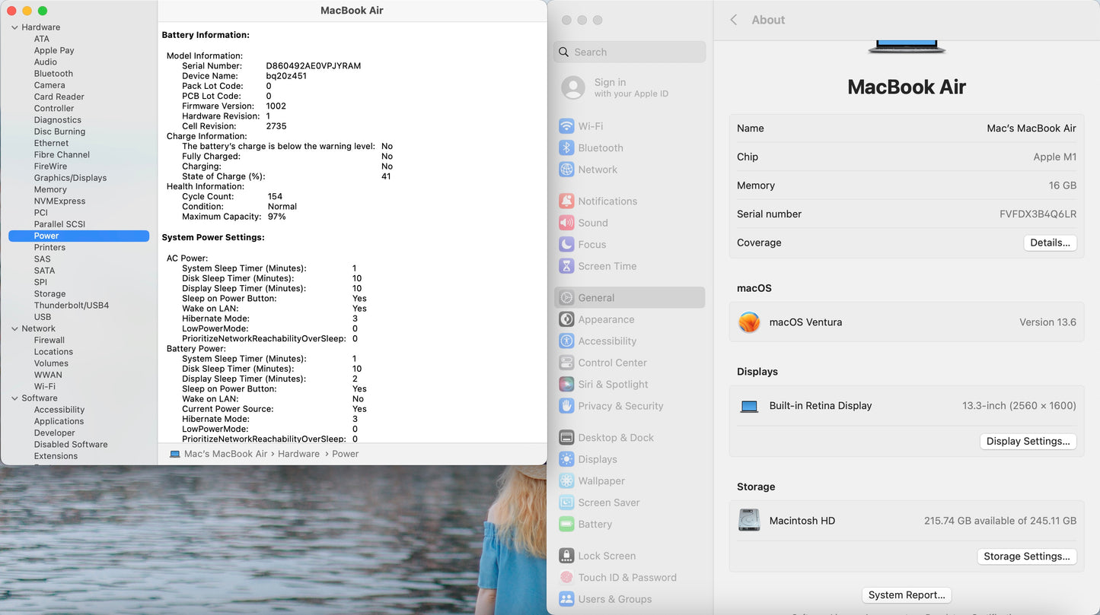This screenshot has height=615, width=1100.
Task: Click the Privacy & Security hand icon
Action: pos(566,406)
